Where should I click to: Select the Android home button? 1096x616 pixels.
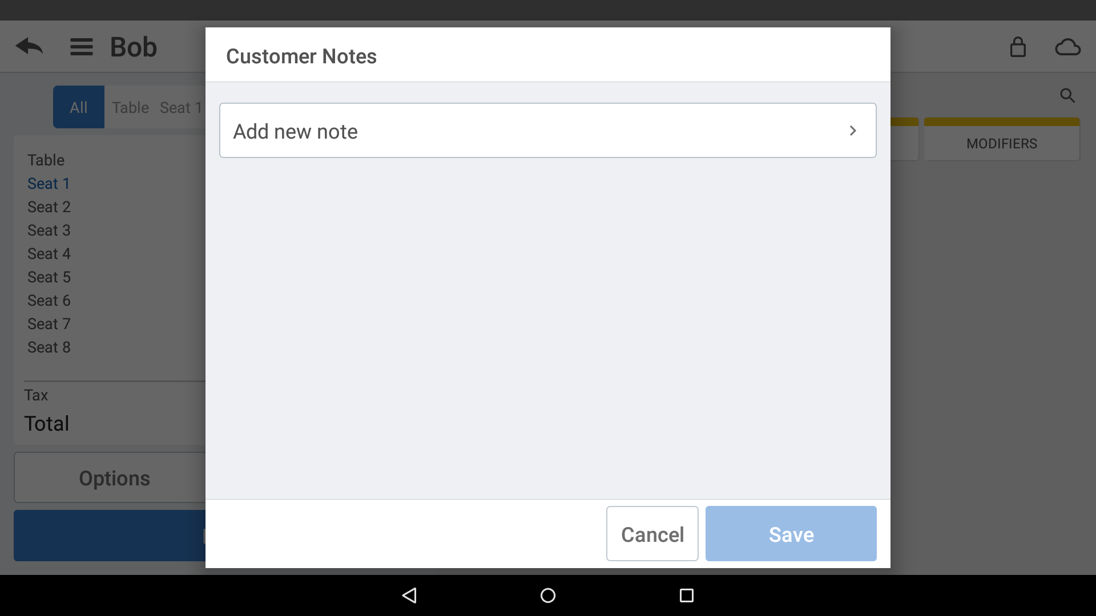coord(548,595)
